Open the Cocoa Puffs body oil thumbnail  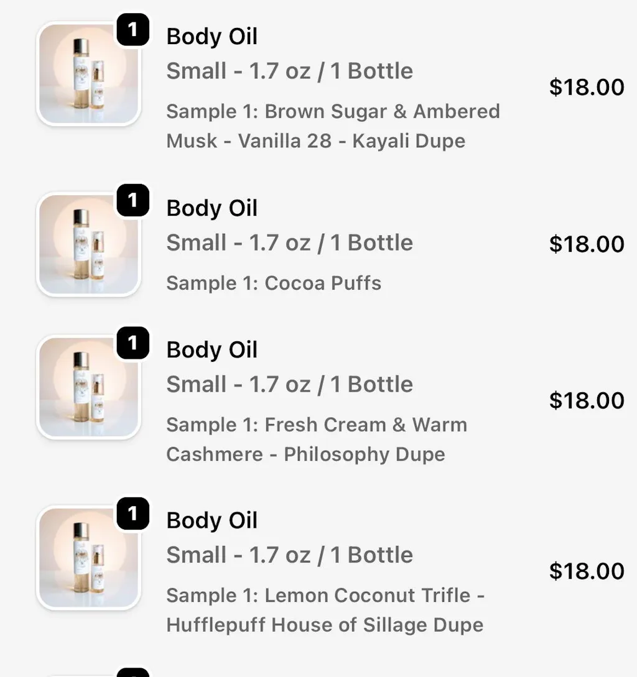88,244
